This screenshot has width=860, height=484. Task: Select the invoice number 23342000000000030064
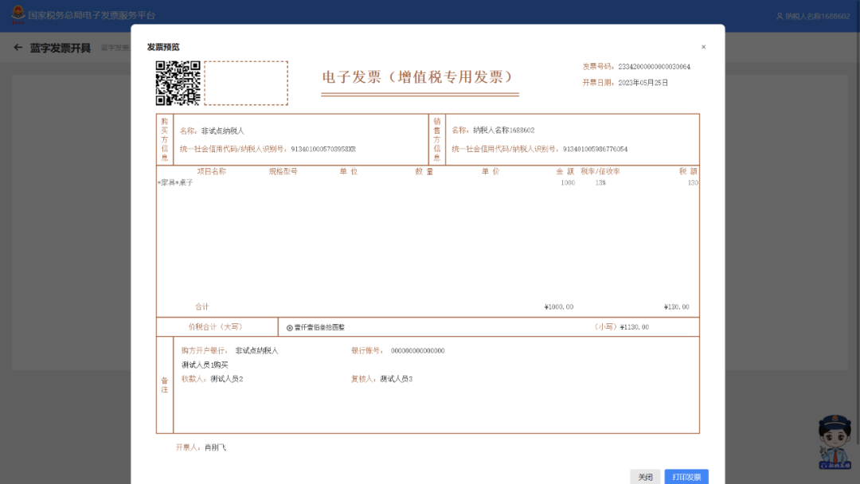[655, 67]
